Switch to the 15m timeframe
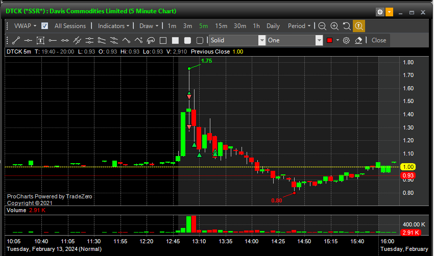The width and height of the screenshot is (434, 256). [221, 26]
